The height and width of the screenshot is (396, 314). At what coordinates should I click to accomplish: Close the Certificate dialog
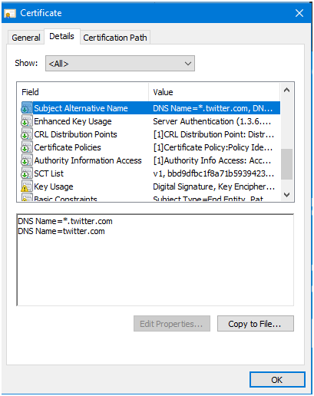point(299,13)
